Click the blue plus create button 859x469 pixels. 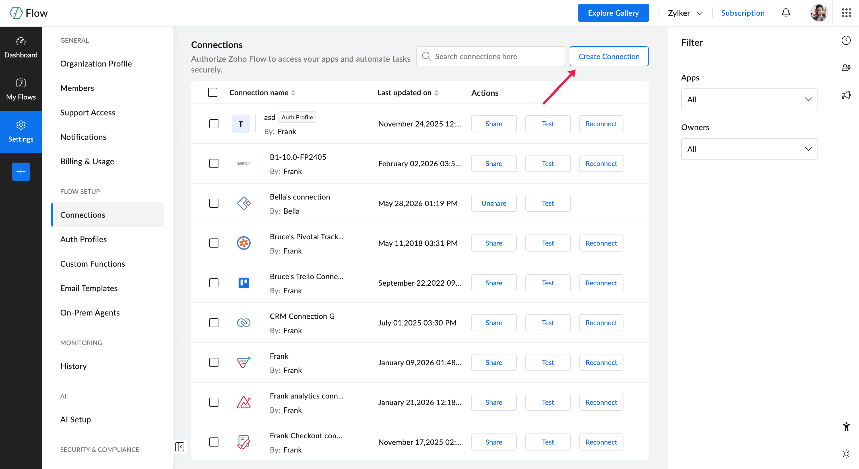click(x=21, y=172)
